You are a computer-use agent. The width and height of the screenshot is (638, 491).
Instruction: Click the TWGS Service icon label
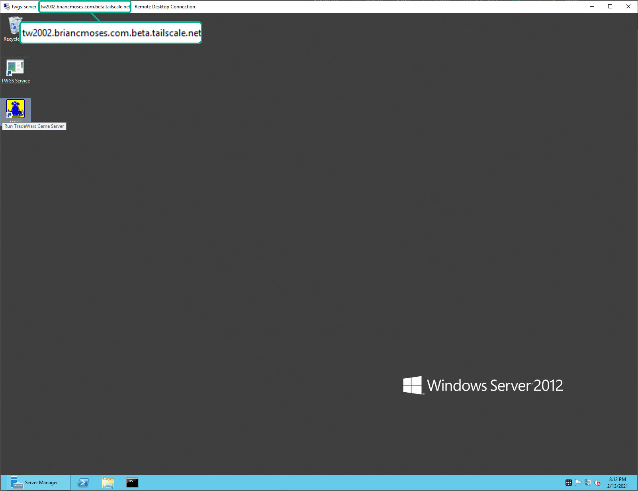(16, 81)
